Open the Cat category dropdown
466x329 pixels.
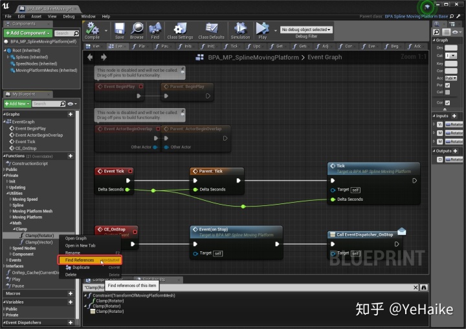pos(451,56)
